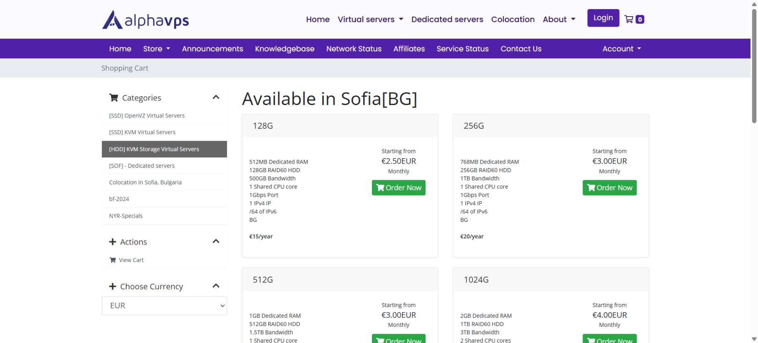Click the 128G plan title
Viewport: 758px width, 343px height.
click(263, 126)
